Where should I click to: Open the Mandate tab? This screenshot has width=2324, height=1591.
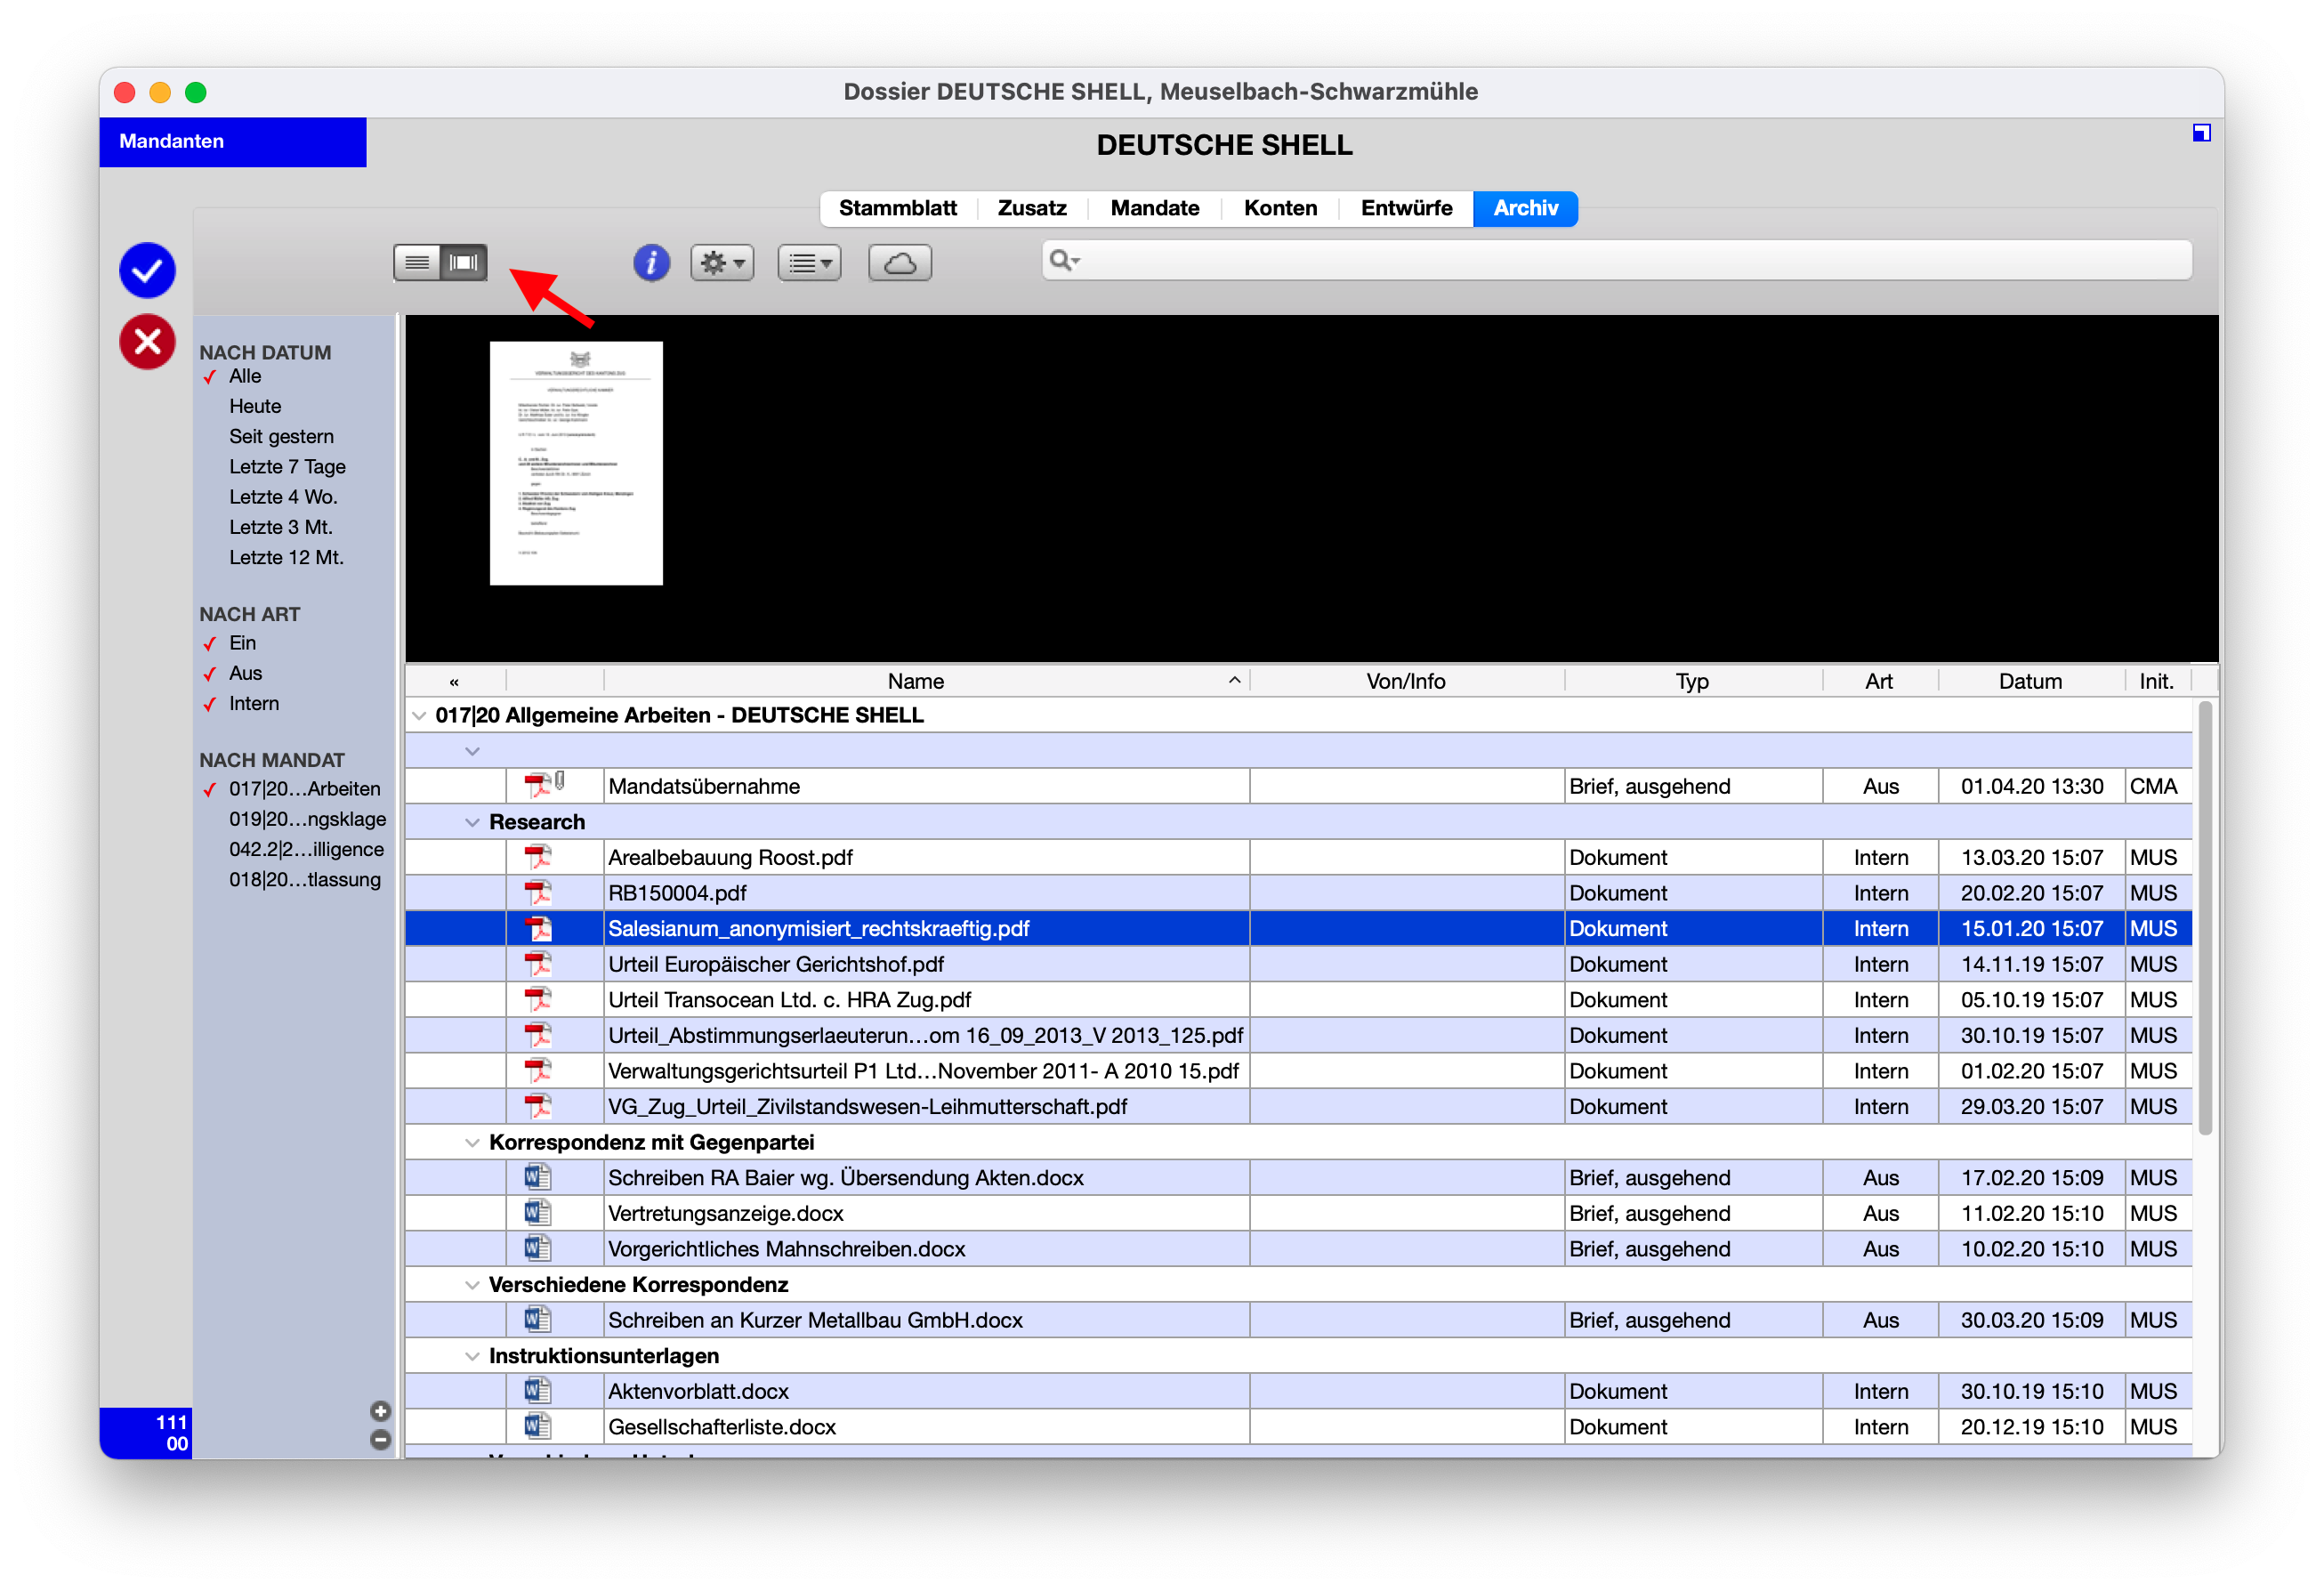(x=1154, y=208)
